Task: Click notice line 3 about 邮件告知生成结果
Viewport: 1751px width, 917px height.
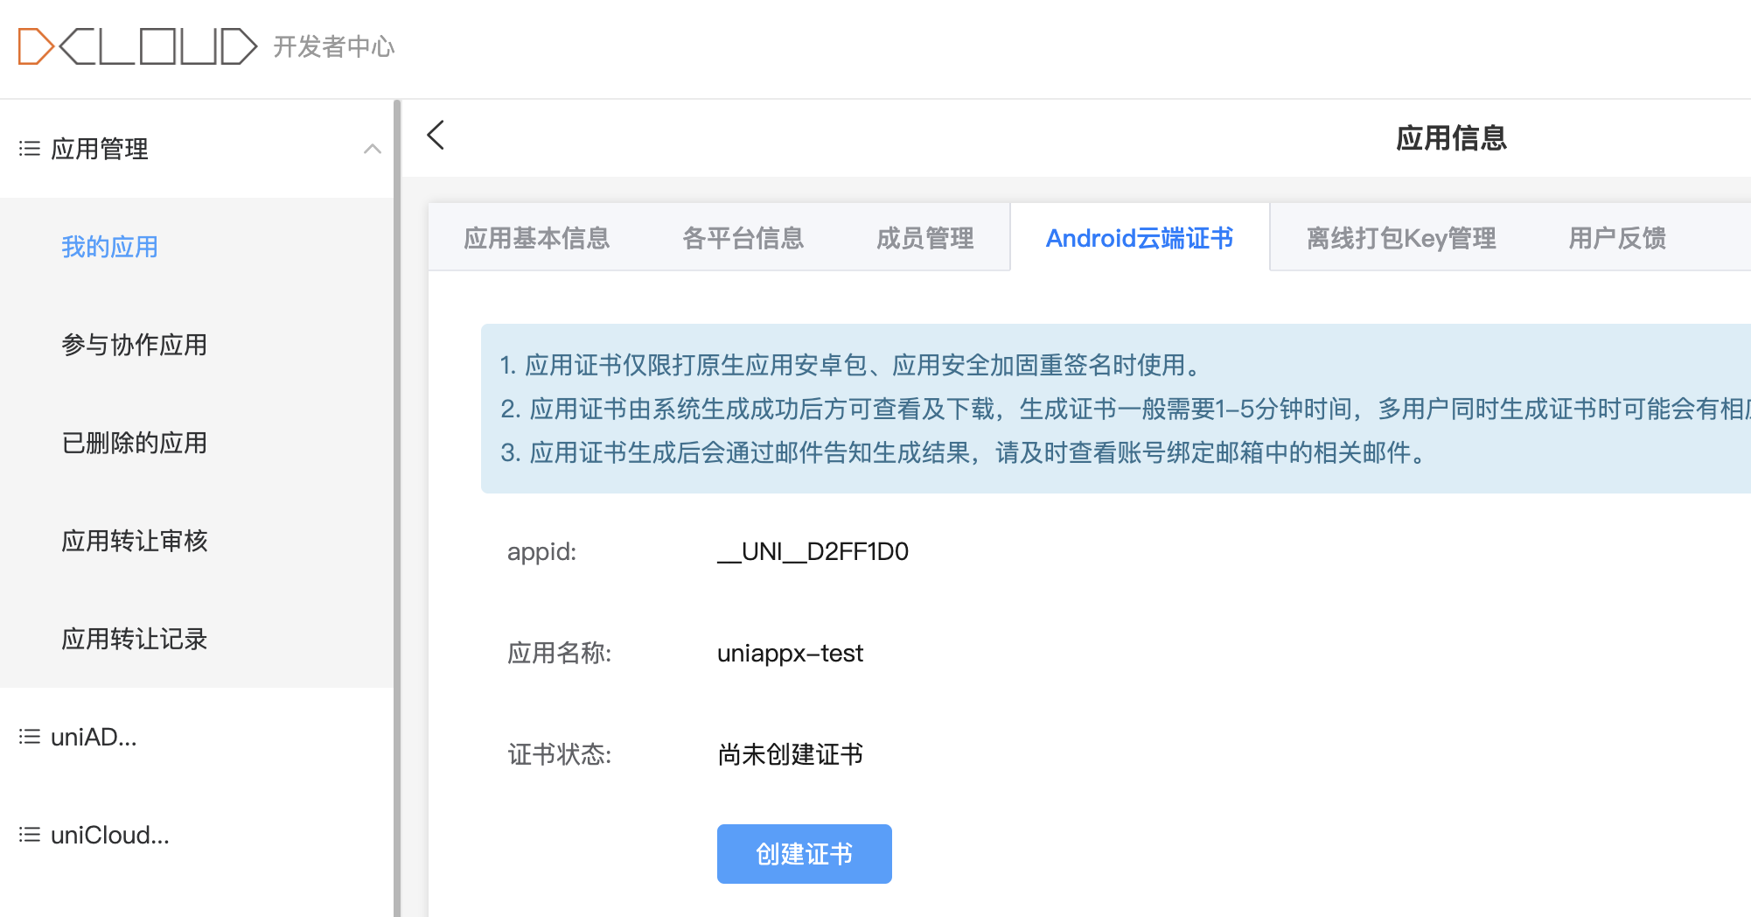Action: [x=965, y=452]
